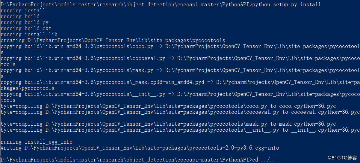Click the "__init__.cpython-36.pyc" text
This screenshot has height=163, width=360.
[326, 130]
